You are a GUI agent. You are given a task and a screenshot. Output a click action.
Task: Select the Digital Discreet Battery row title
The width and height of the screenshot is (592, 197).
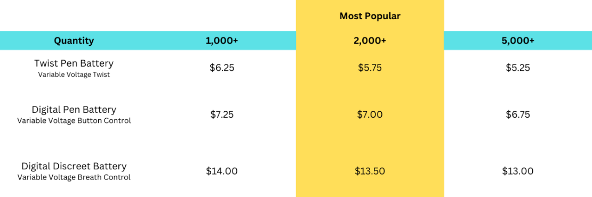coord(74,166)
